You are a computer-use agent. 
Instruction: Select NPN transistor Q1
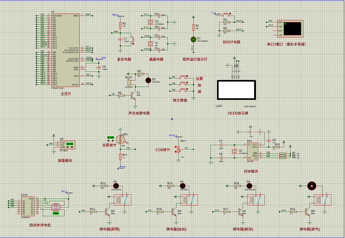pos(133,95)
